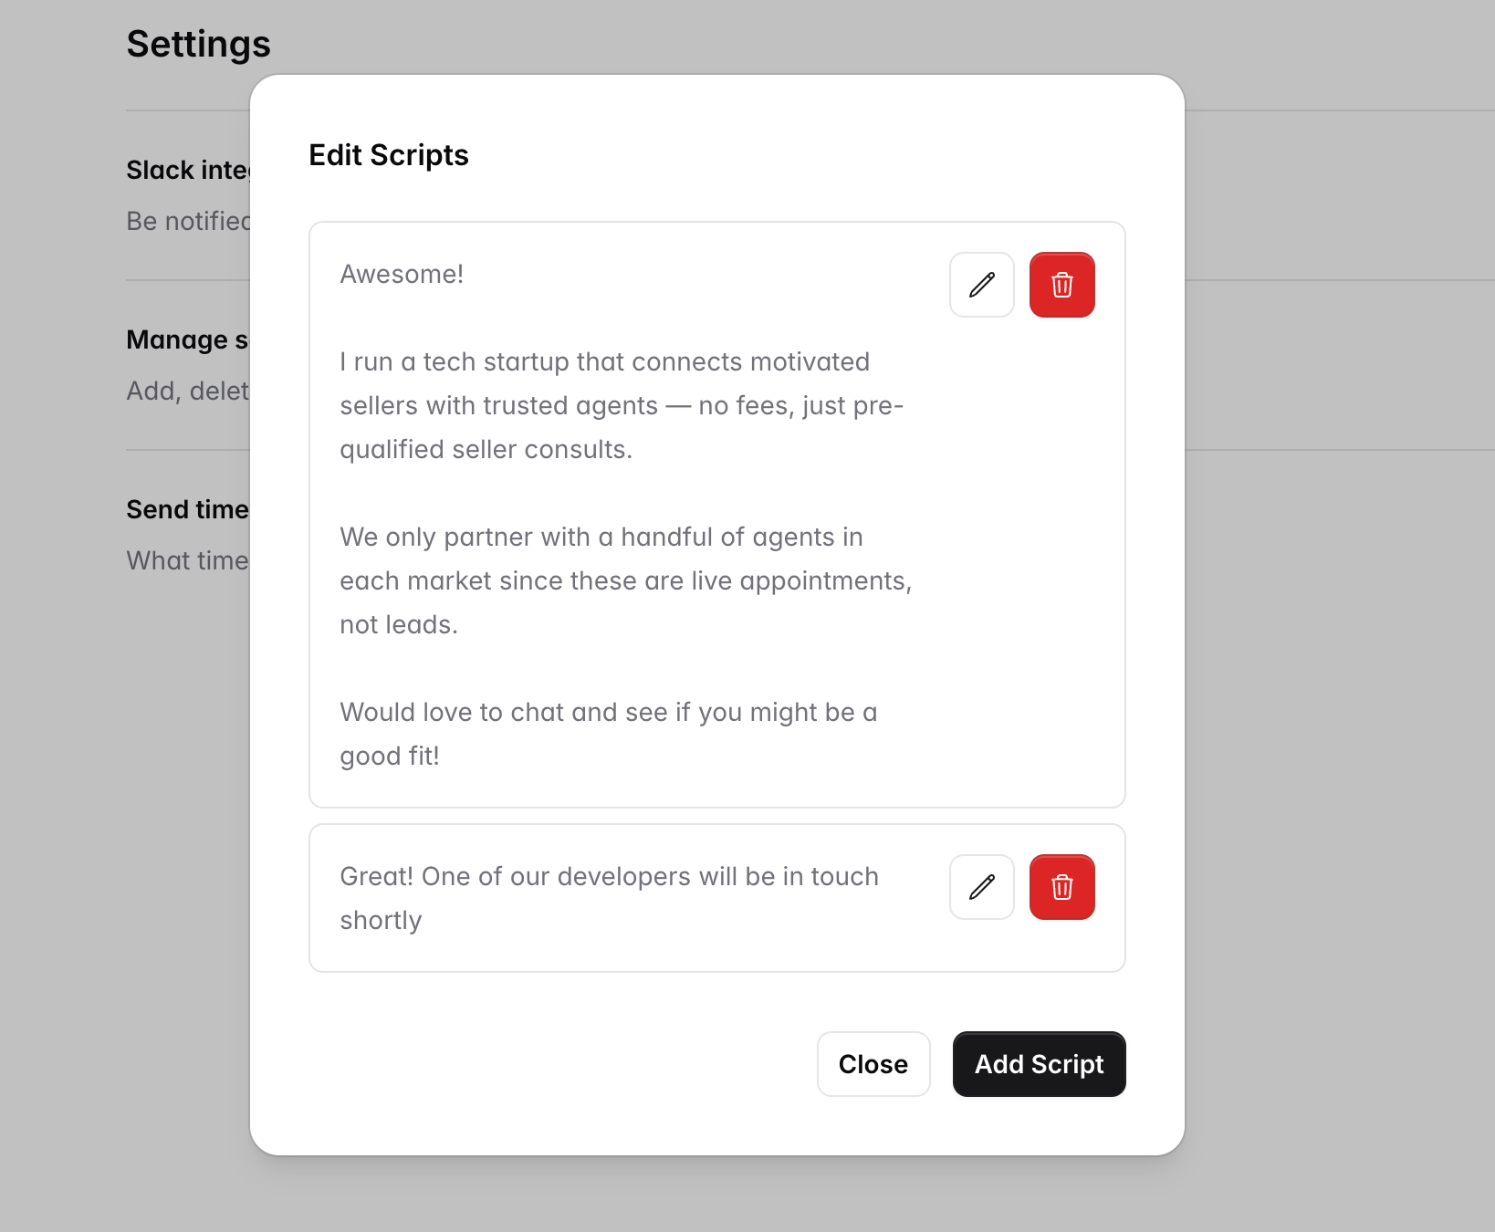Edit the 'Awesome!' script with pencil icon

(x=982, y=285)
